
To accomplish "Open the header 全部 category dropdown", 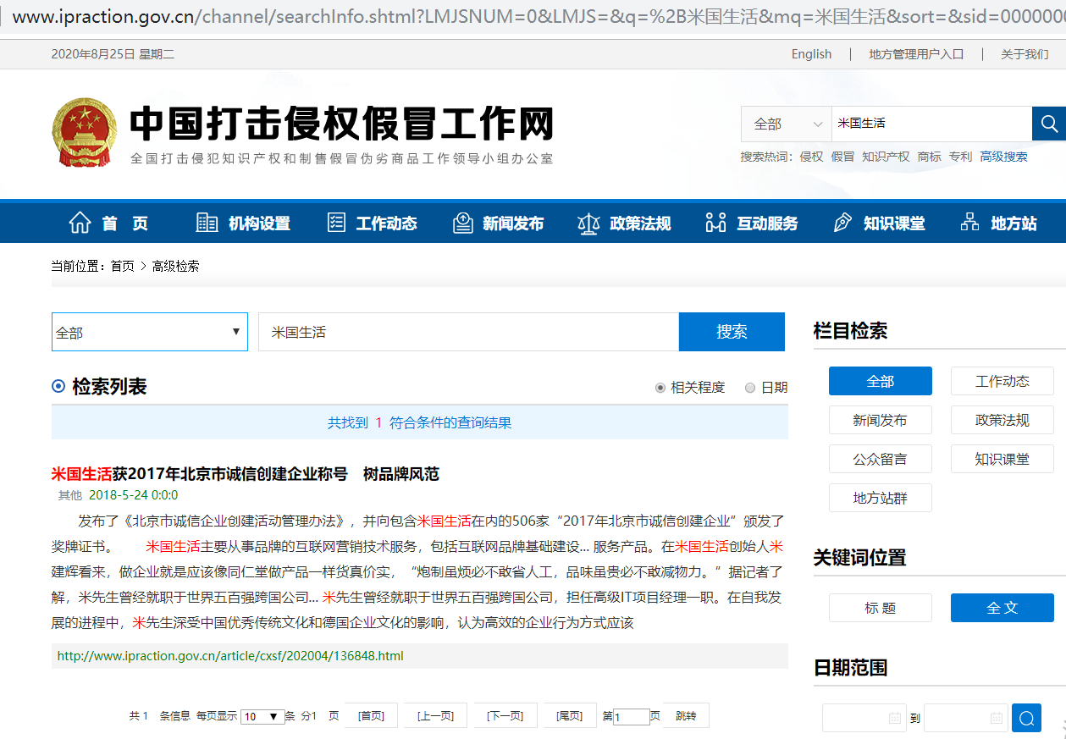I will coord(787,124).
